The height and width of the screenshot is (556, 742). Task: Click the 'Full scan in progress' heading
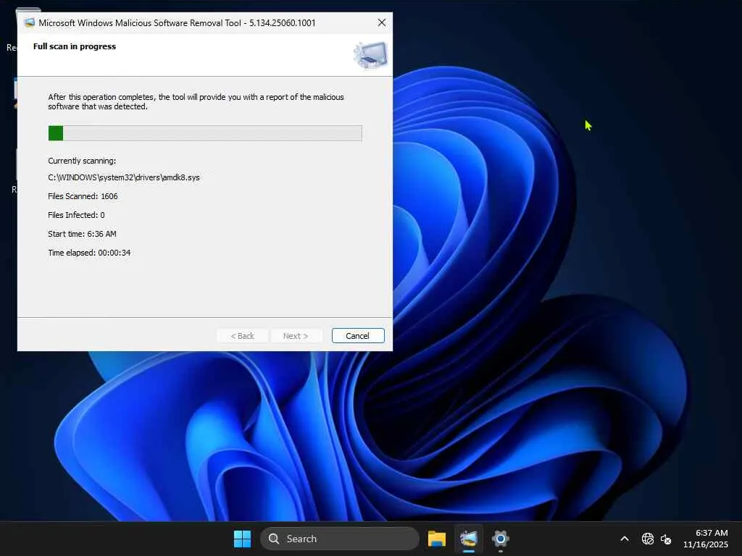tap(75, 46)
